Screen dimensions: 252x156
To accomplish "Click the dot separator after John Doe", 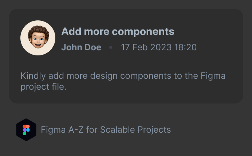I will coord(111,47).
